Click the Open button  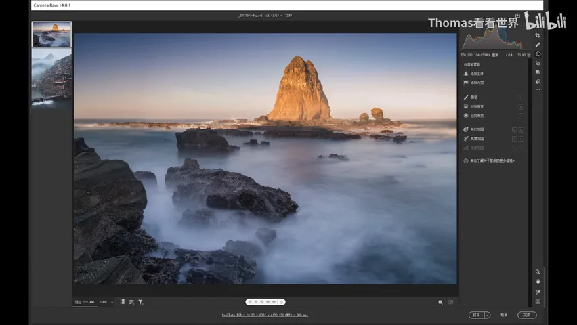(x=477, y=315)
